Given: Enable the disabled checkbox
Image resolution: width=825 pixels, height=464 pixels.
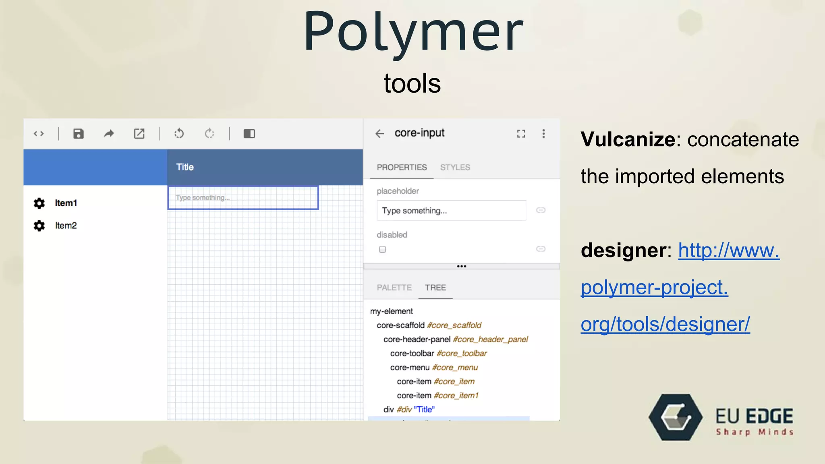Looking at the screenshot, I should pos(382,249).
